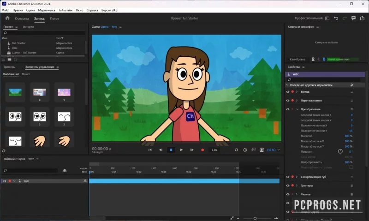Click the stream/mercury transmit icon below the stage
Screen dimensions: 369x221
tap(253, 149)
